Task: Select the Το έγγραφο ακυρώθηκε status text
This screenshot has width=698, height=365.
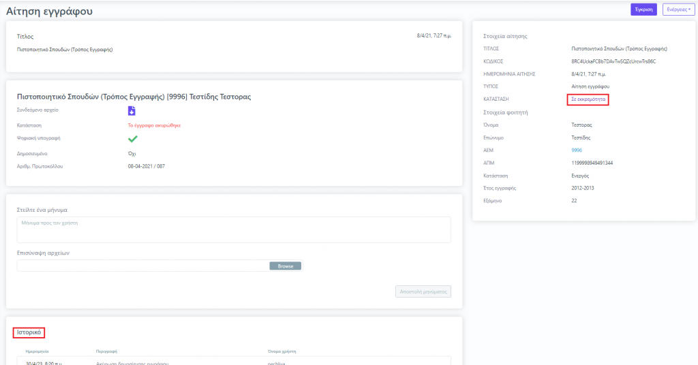Action: tap(154, 125)
